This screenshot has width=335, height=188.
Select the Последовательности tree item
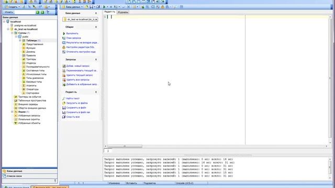tap(38, 67)
